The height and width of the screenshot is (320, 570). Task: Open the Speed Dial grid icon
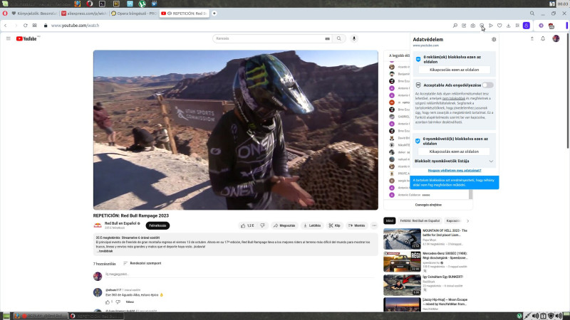click(x=34, y=26)
